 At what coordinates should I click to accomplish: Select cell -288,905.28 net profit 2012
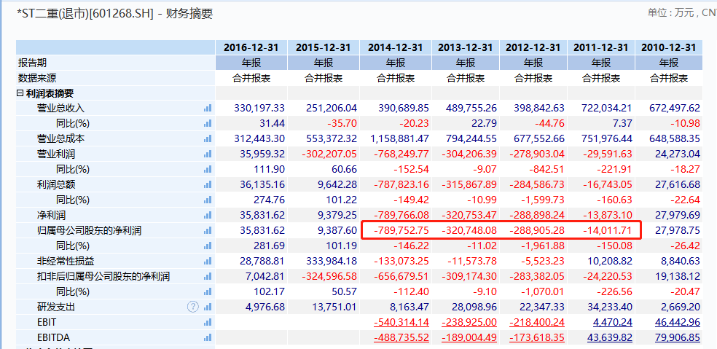coord(537,230)
